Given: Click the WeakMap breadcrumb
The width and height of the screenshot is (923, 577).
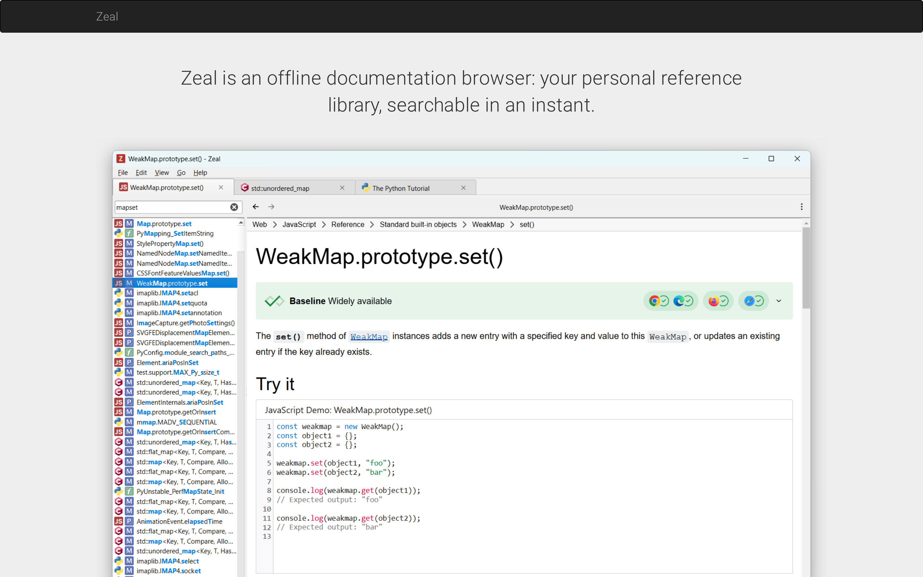Looking at the screenshot, I should coord(488,224).
